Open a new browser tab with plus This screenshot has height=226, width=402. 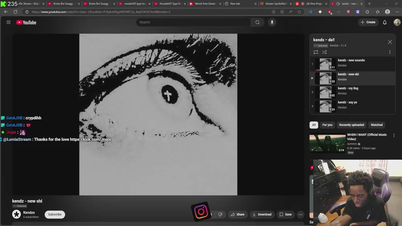pyautogui.click(x=369, y=4)
